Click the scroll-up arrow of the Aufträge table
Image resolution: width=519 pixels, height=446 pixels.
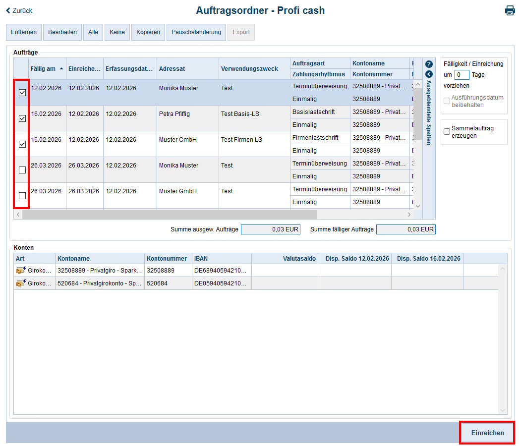[x=417, y=84]
